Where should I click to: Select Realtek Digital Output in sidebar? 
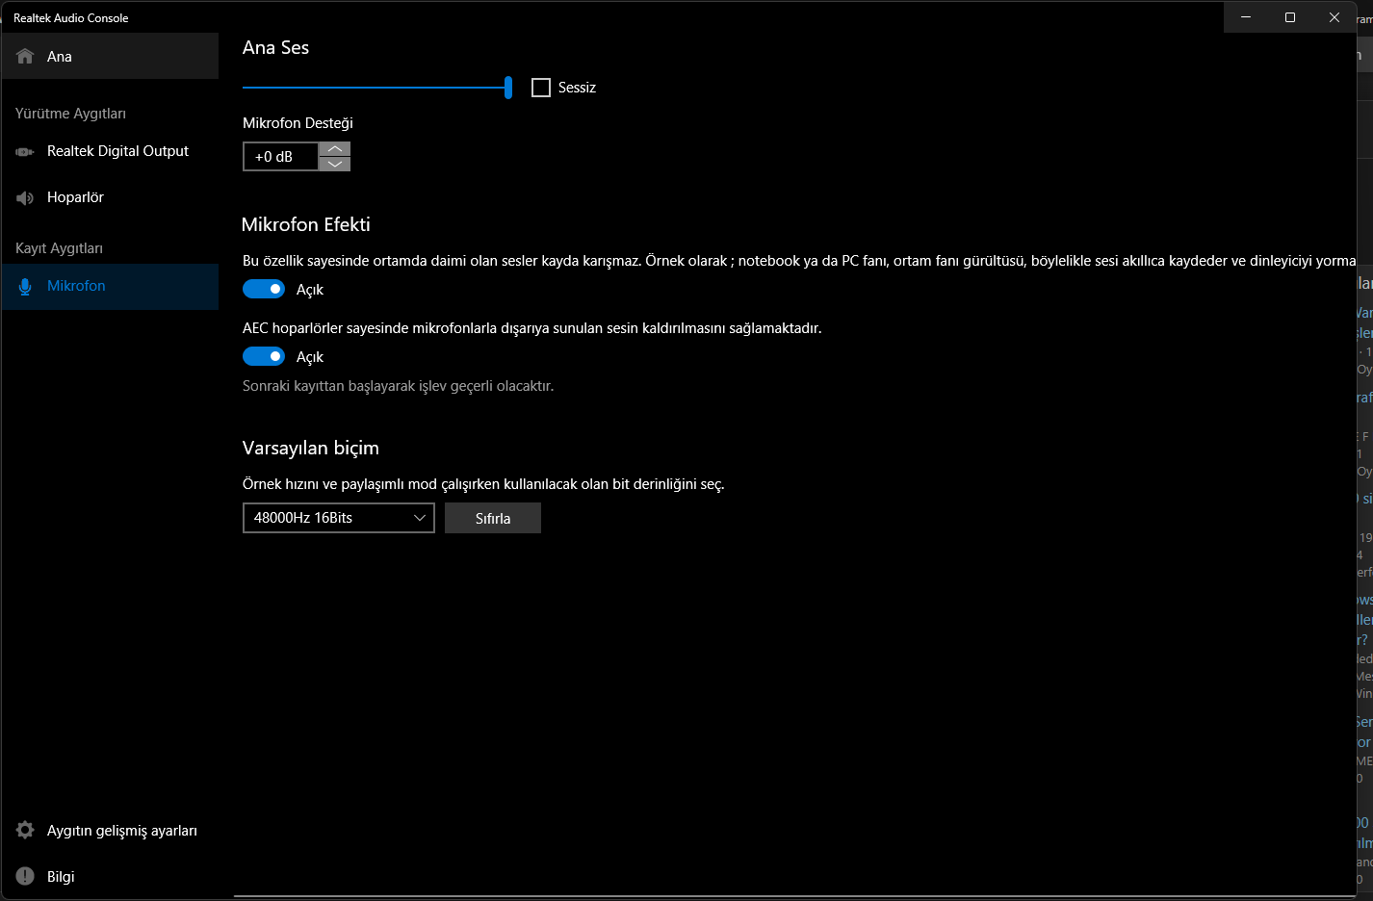click(x=110, y=151)
